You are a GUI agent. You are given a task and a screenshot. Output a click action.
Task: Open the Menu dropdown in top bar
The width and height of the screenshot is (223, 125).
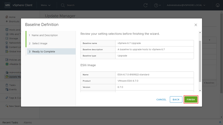[46, 5]
